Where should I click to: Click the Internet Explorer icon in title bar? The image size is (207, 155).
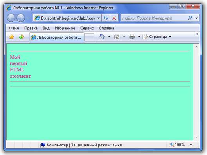tap(9, 8)
